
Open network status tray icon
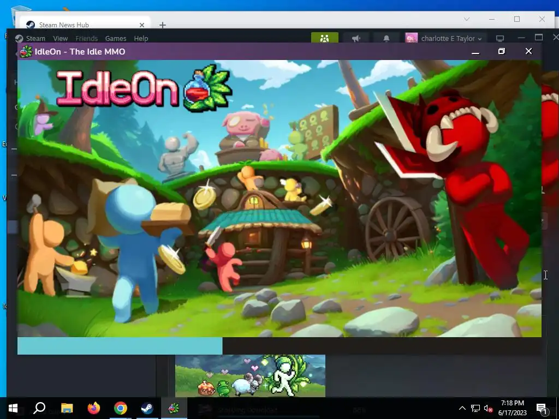pyautogui.click(x=475, y=408)
